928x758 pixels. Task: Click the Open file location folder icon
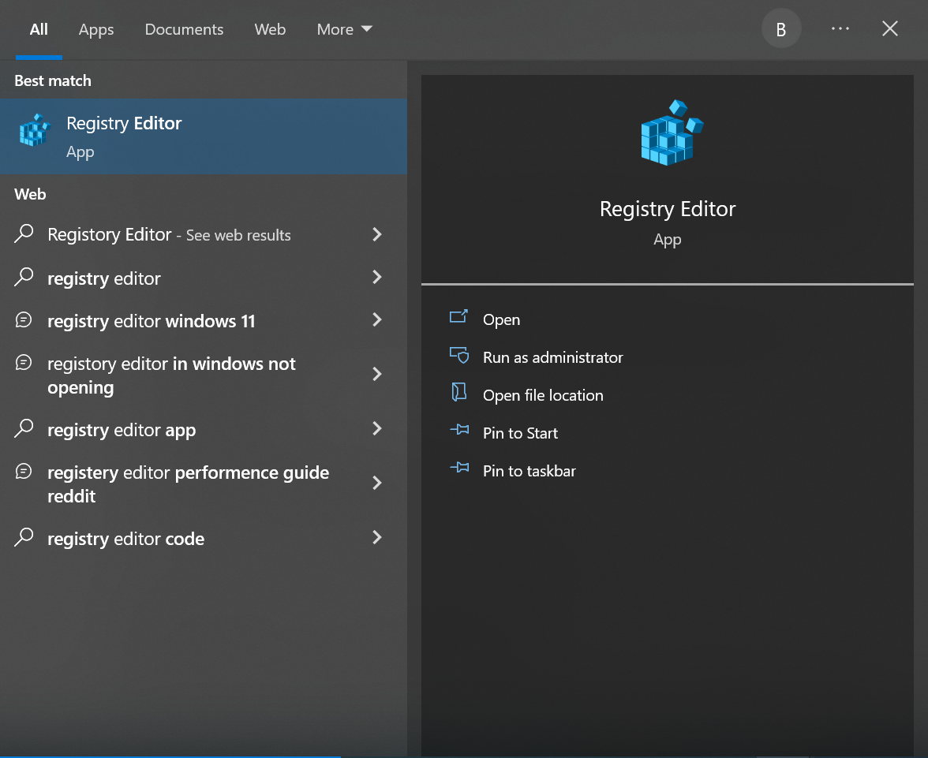pyautogui.click(x=458, y=393)
